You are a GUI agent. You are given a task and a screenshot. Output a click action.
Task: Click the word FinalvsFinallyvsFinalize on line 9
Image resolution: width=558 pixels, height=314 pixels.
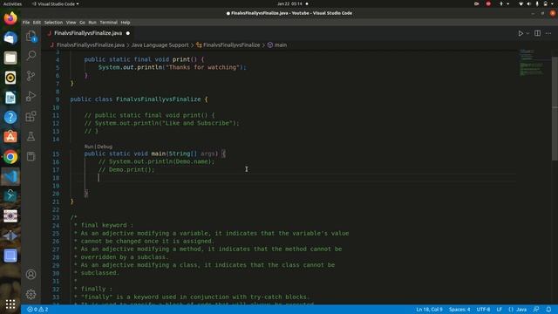[x=159, y=99]
